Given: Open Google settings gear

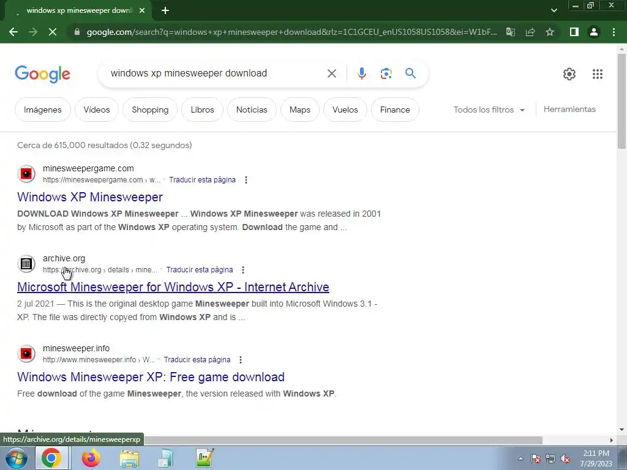Looking at the screenshot, I should 569,74.
